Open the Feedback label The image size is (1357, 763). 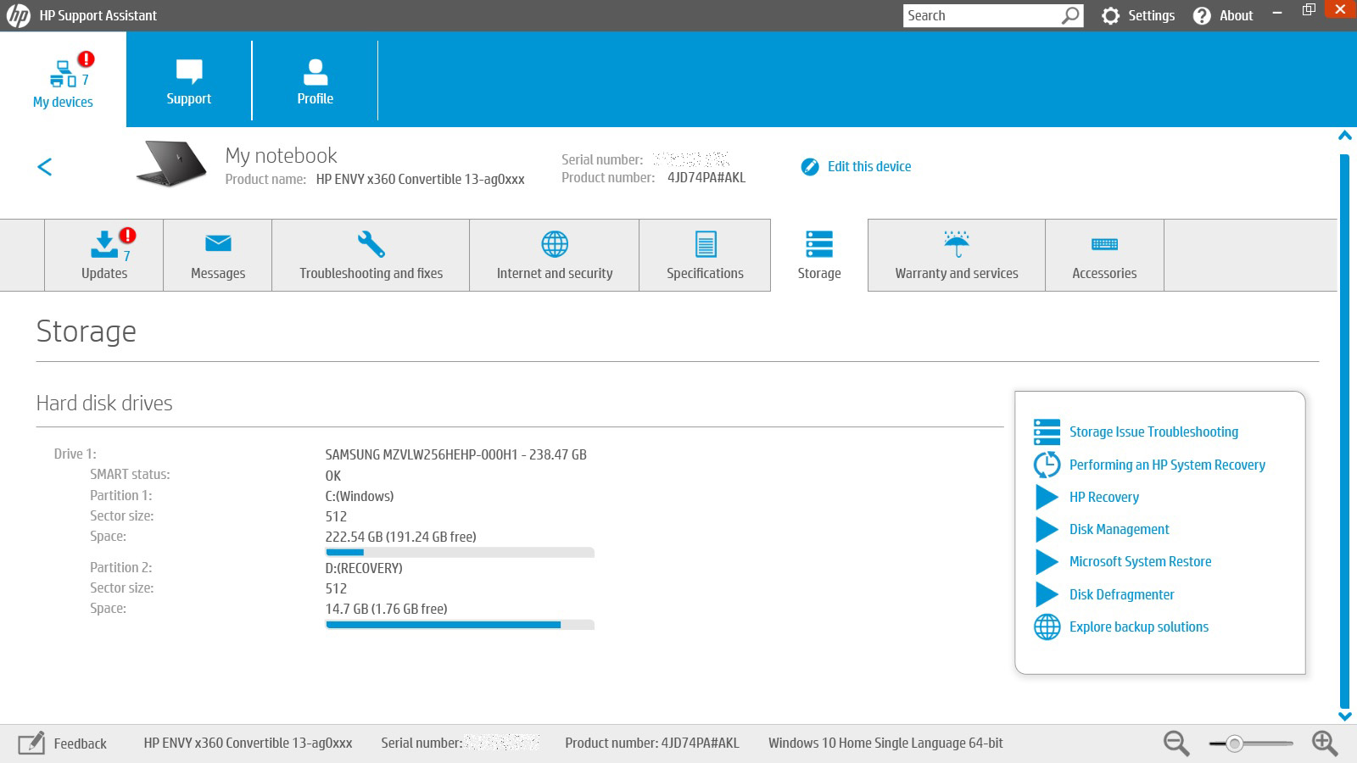(x=80, y=744)
